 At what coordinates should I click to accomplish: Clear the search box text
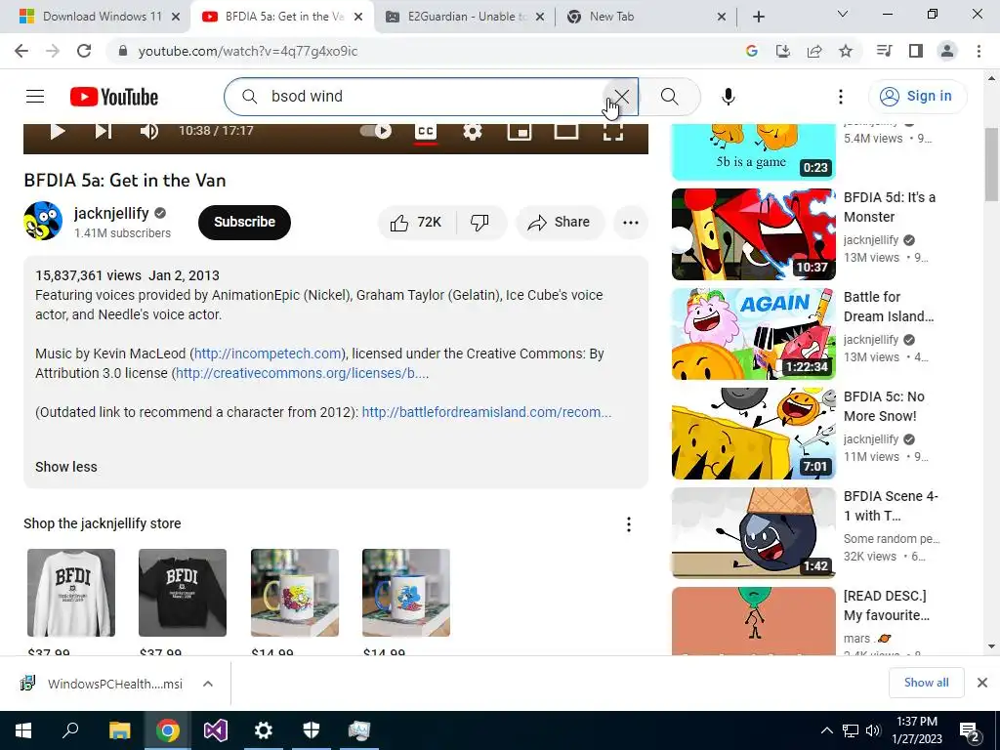point(622,97)
